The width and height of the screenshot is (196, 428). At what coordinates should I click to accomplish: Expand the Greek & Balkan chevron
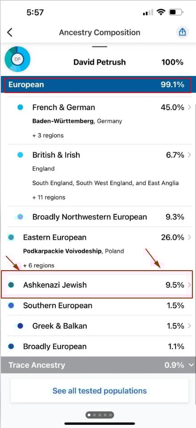189,326
